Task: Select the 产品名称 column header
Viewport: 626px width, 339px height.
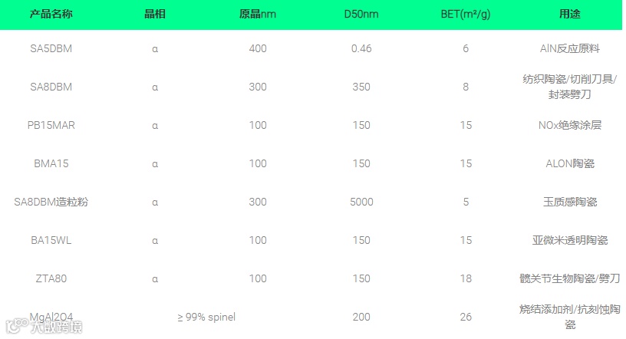Action: [x=51, y=14]
